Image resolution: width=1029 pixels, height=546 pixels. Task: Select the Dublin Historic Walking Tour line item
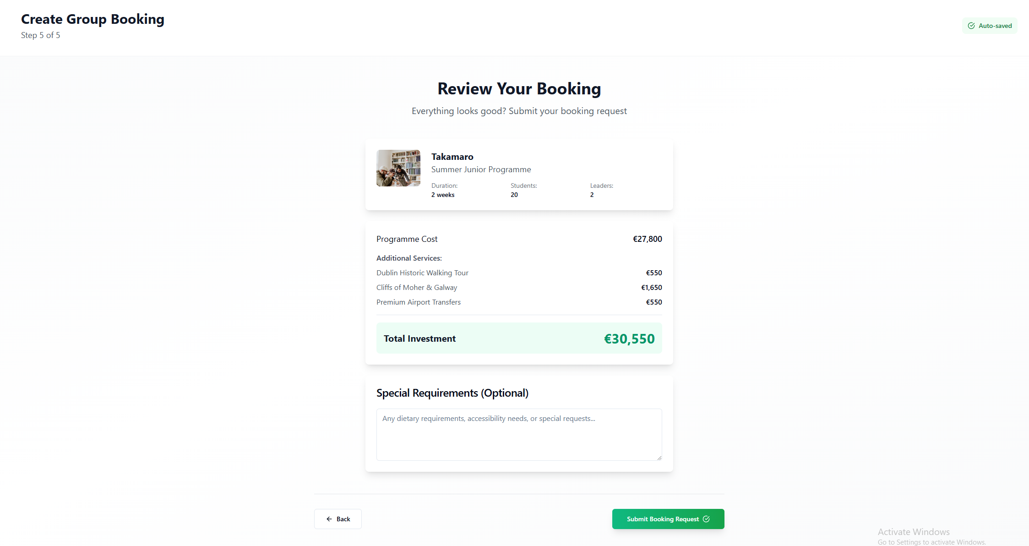coord(422,273)
